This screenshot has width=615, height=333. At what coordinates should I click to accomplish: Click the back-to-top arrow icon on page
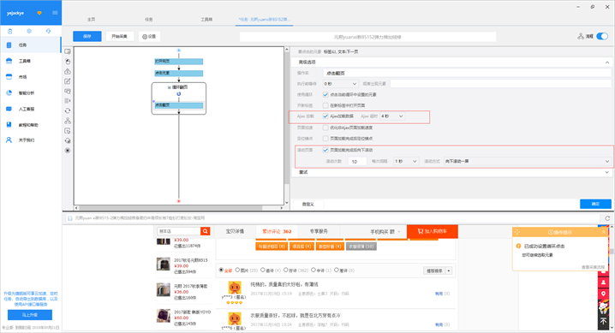[x=603, y=321]
